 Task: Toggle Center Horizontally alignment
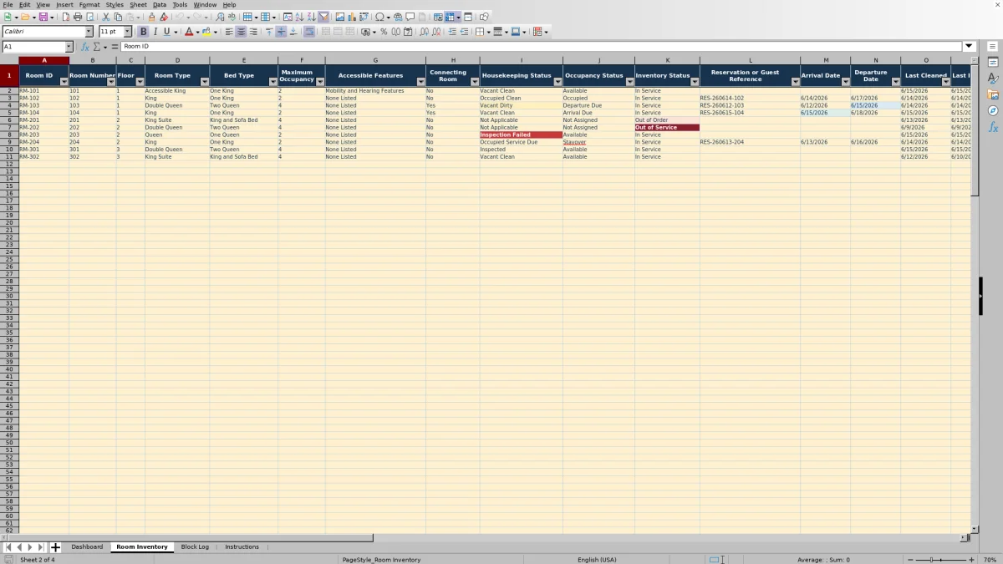[x=241, y=32]
